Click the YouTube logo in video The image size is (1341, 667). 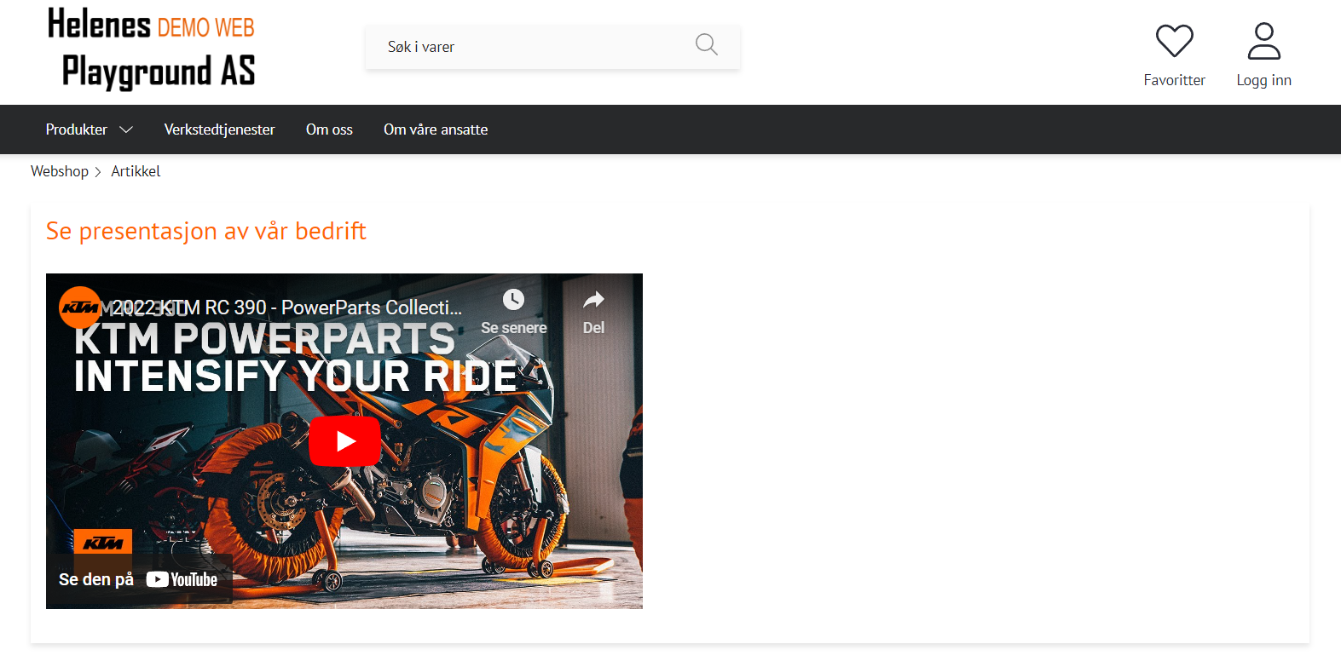182,579
